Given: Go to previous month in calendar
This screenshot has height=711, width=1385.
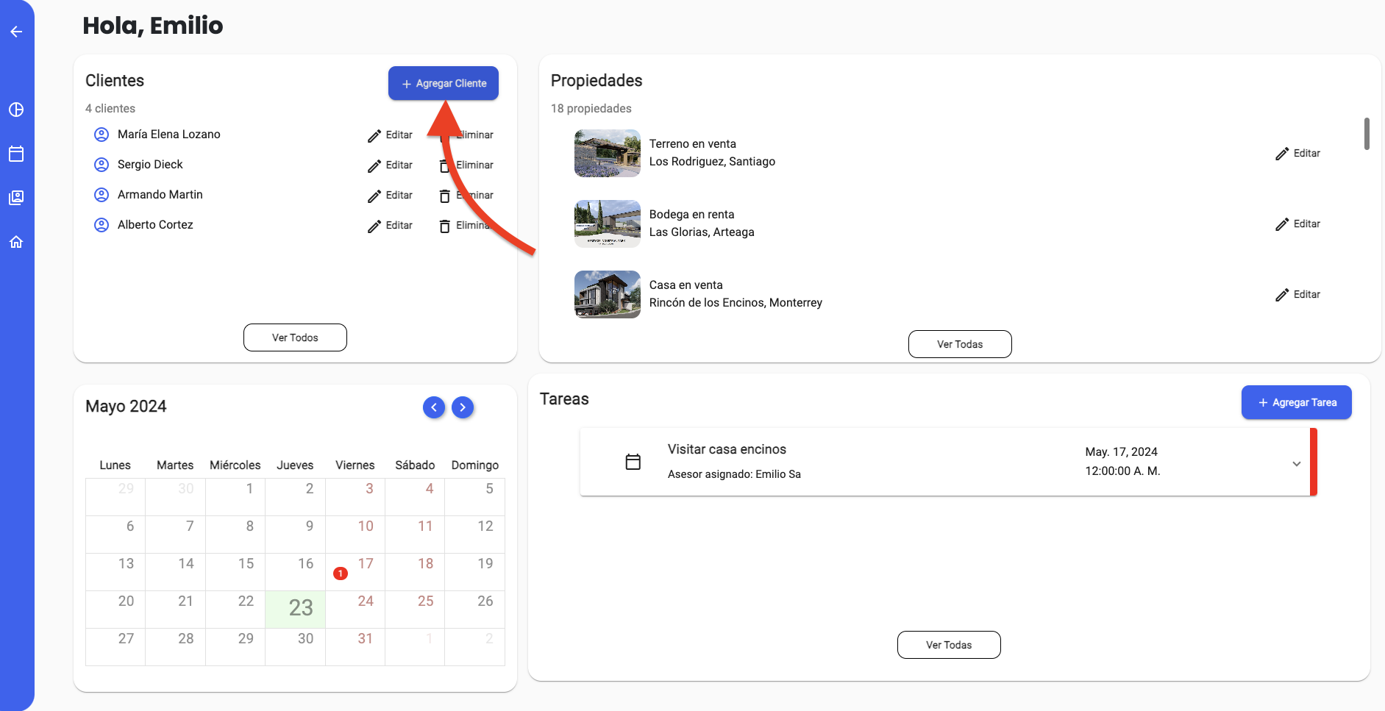Looking at the screenshot, I should click(434, 407).
